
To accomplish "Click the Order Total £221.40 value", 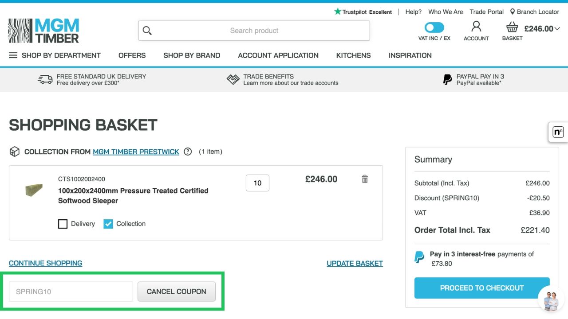I will click(535, 230).
